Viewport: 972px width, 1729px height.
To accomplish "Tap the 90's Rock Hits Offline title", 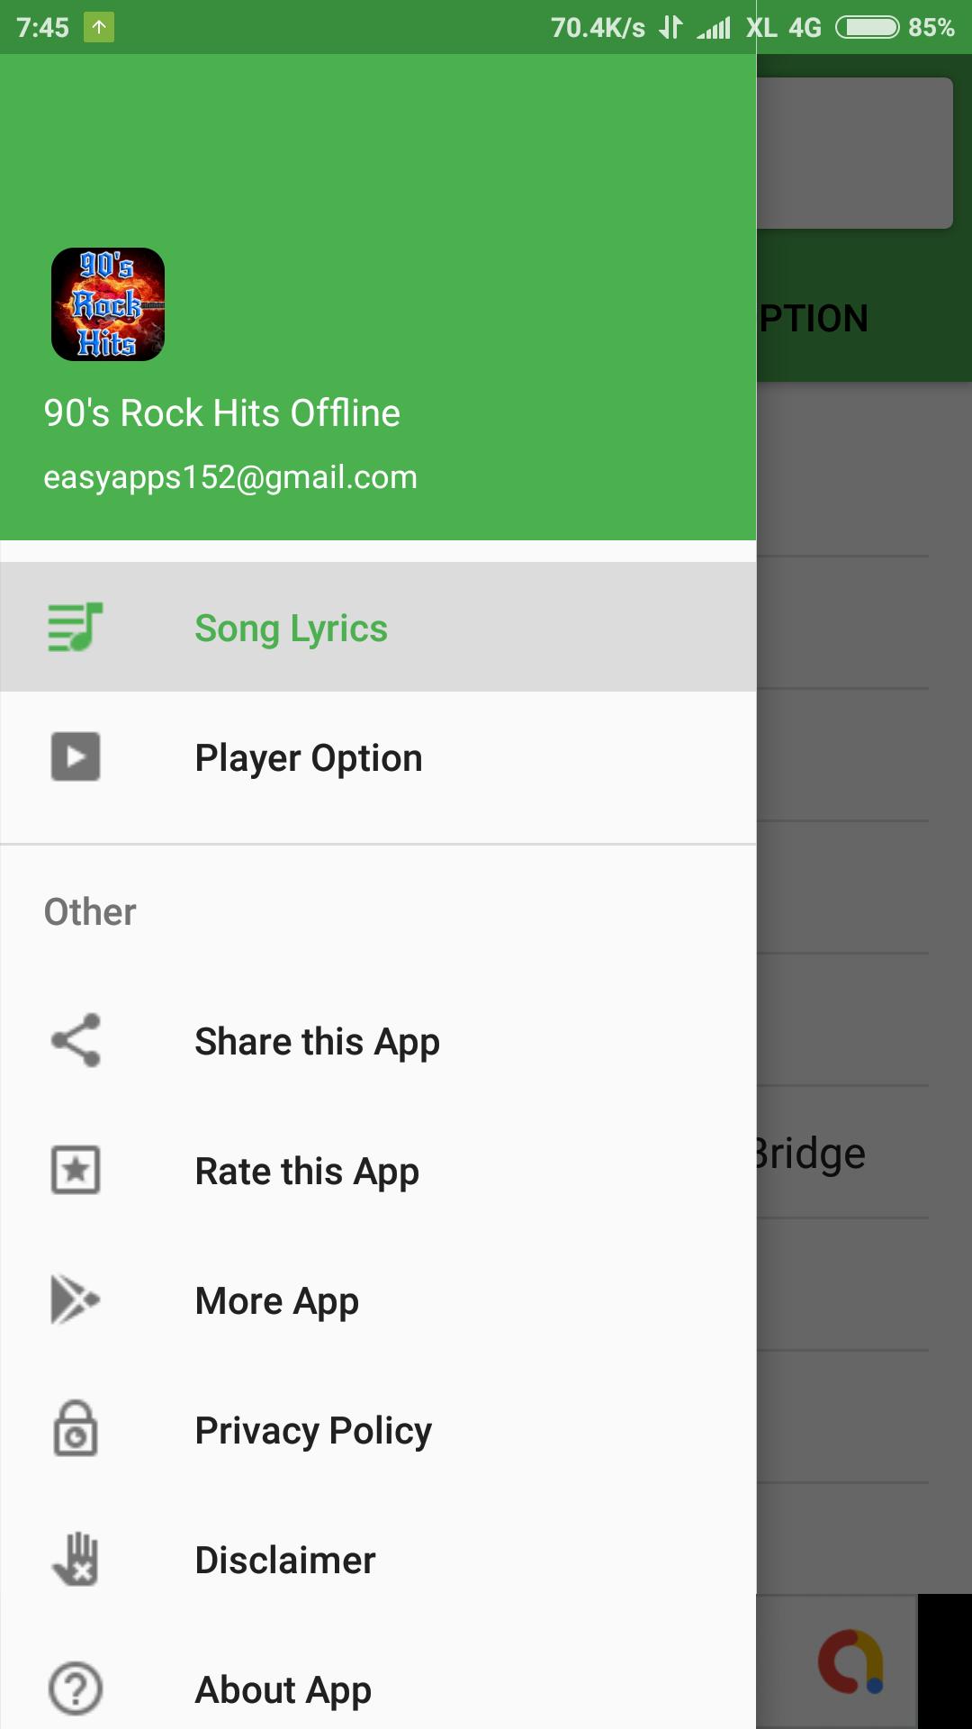I will click(221, 412).
